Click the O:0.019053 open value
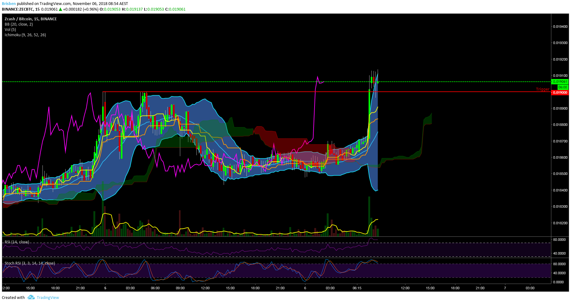571x303 pixels. coord(110,9)
